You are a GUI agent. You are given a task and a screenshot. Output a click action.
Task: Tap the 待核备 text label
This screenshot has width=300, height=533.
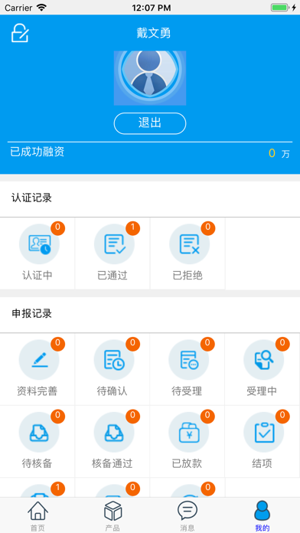point(37,463)
